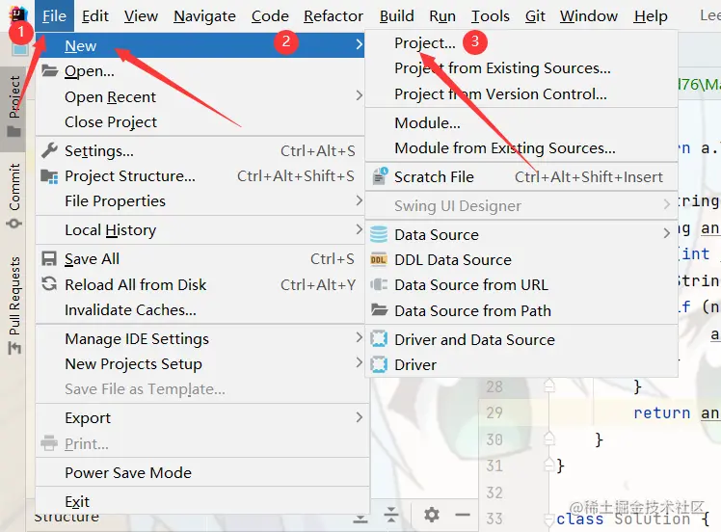Viewport: 721px width, 532px height.
Task: Open the Edit menu
Action: coord(95,16)
